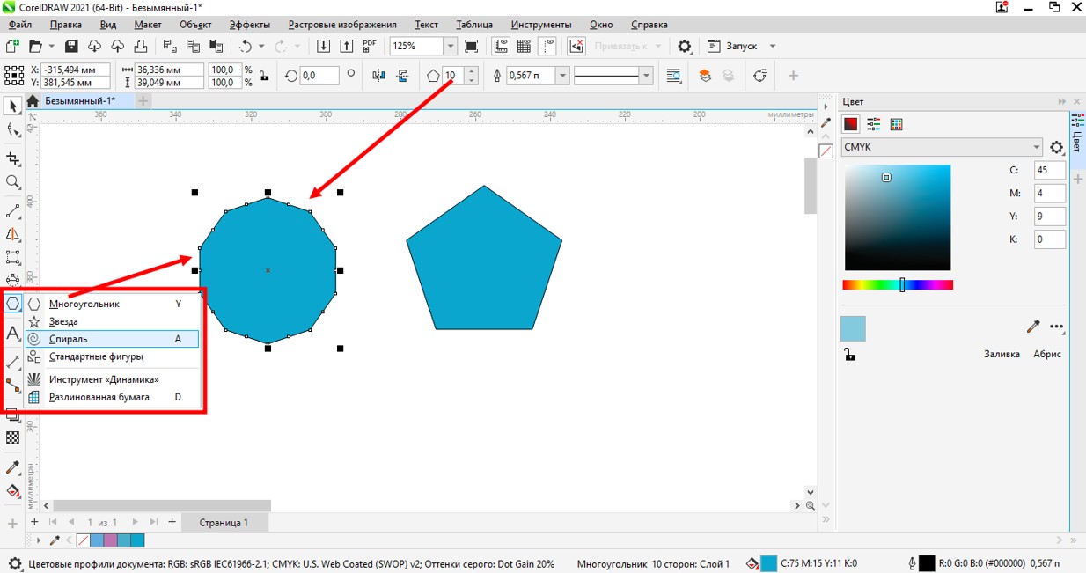Viewport: 1086px width, 573px height.
Task: Add a new document tab with plus
Action: pyautogui.click(x=143, y=101)
